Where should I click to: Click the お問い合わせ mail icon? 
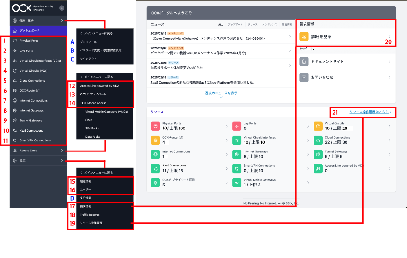tap(304, 77)
